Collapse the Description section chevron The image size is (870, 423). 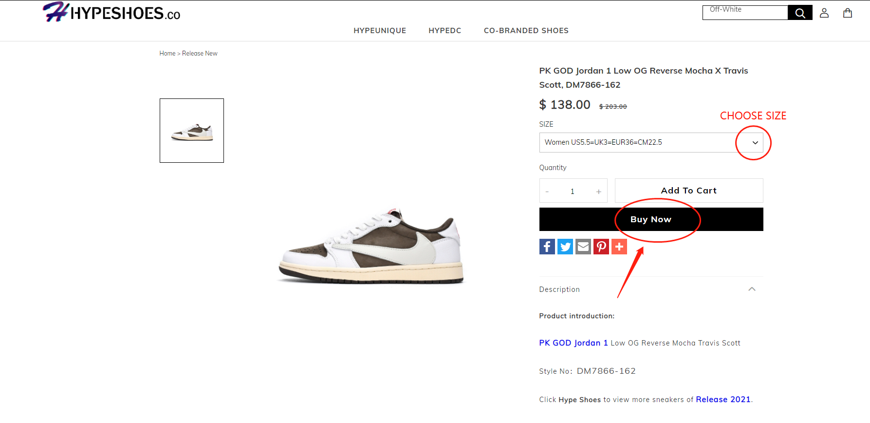coord(752,289)
